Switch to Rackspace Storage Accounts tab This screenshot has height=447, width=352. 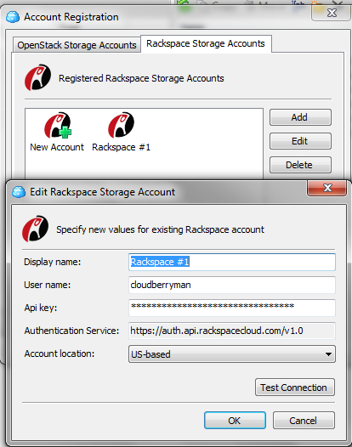click(x=206, y=43)
